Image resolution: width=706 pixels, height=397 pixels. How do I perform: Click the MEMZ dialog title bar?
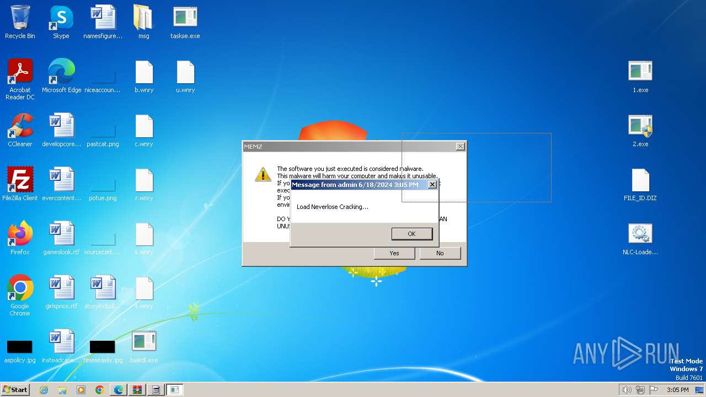[x=354, y=146]
